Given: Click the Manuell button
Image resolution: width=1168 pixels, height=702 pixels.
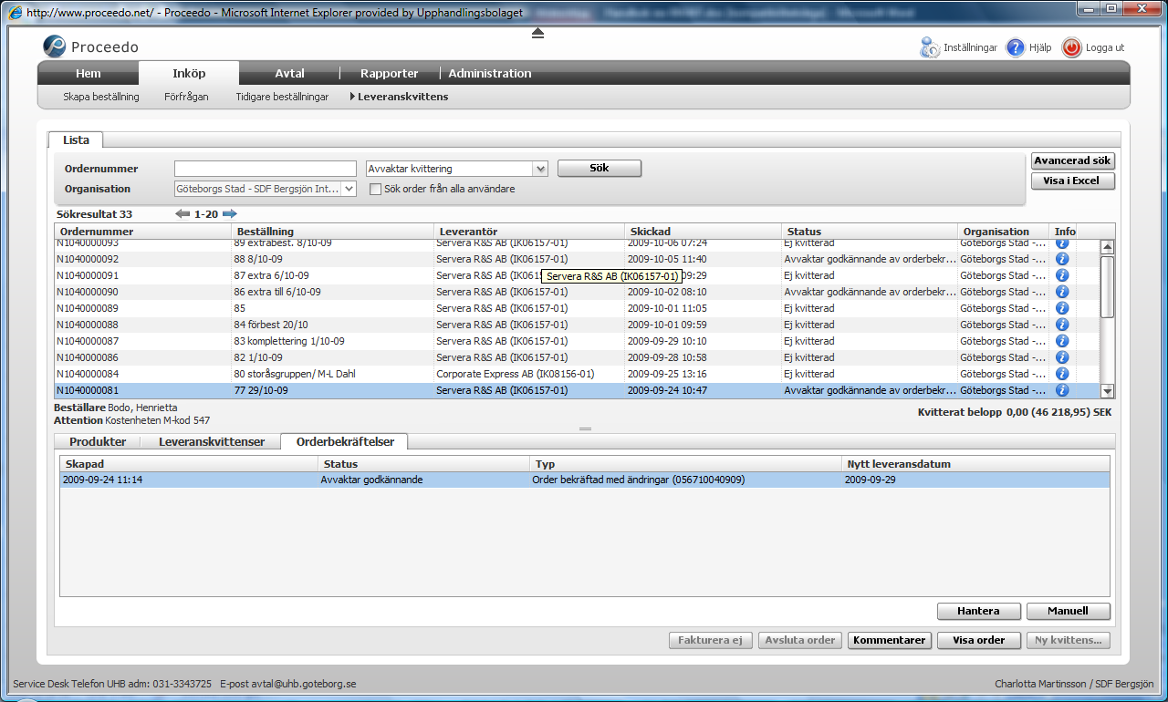Looking at the screenshot, I should (1069, 611).
